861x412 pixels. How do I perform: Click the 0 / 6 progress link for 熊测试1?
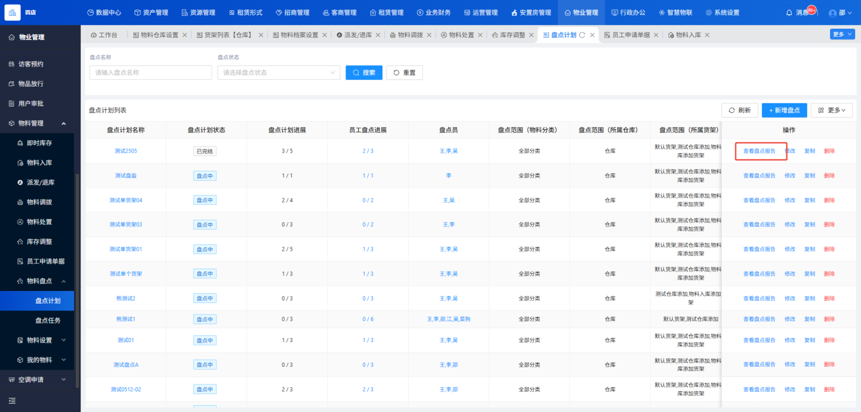point(368,319)
